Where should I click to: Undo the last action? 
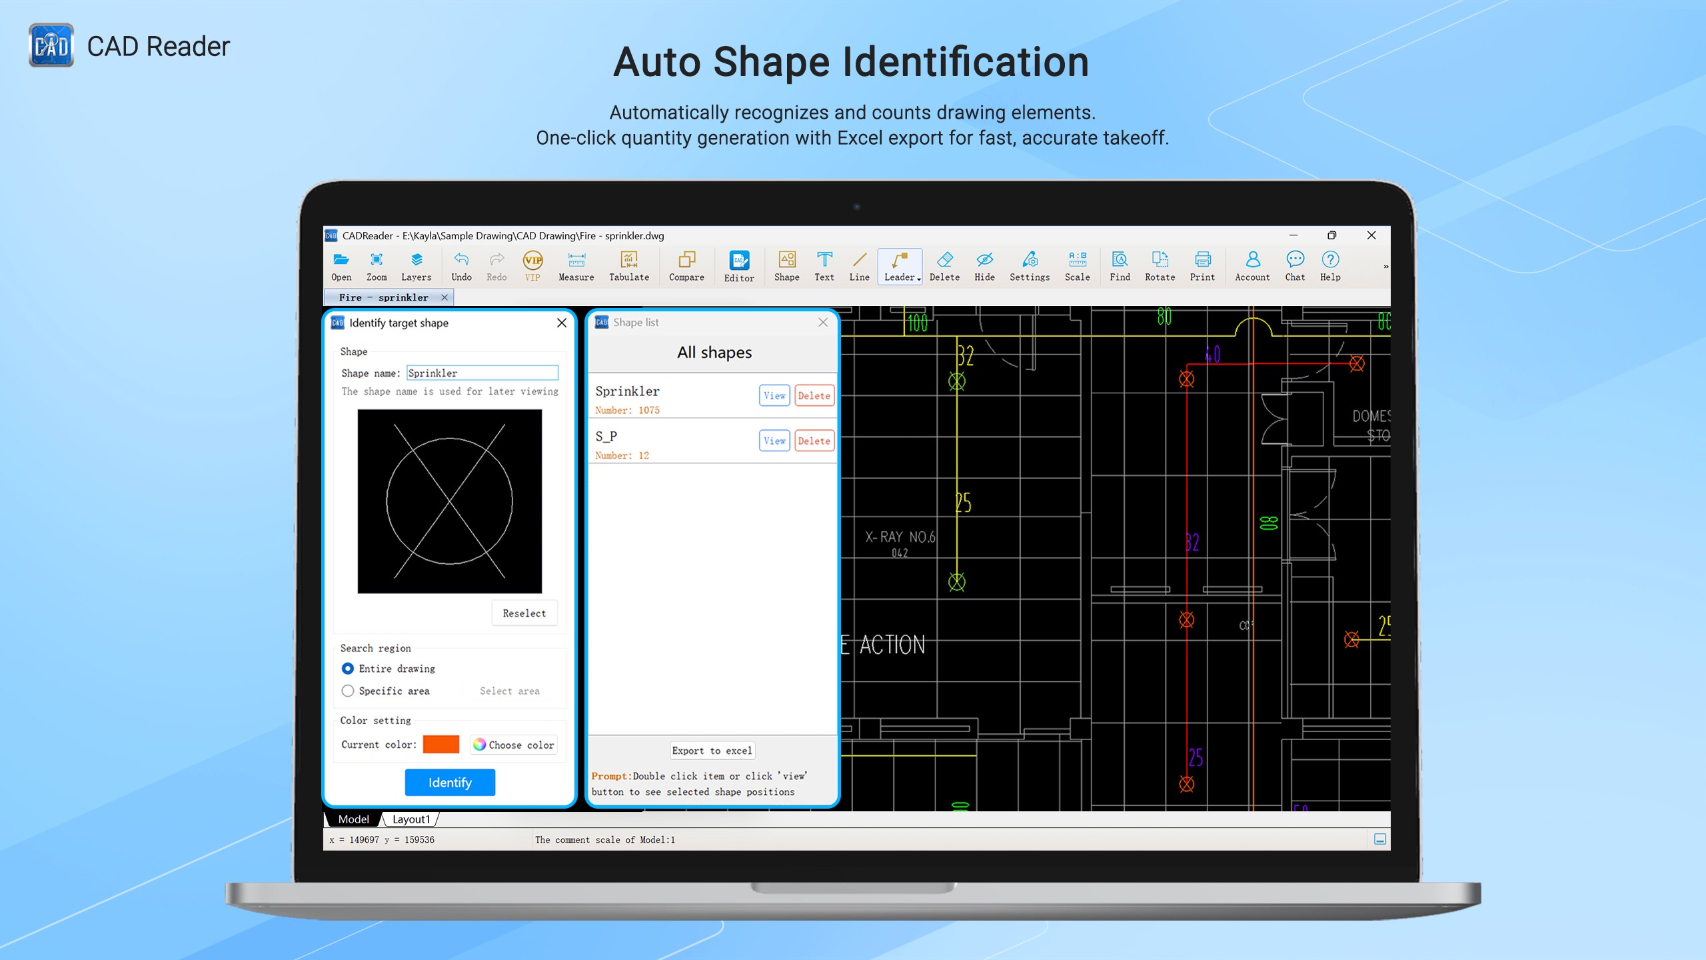pyautogui.click(x=461, y=267)
